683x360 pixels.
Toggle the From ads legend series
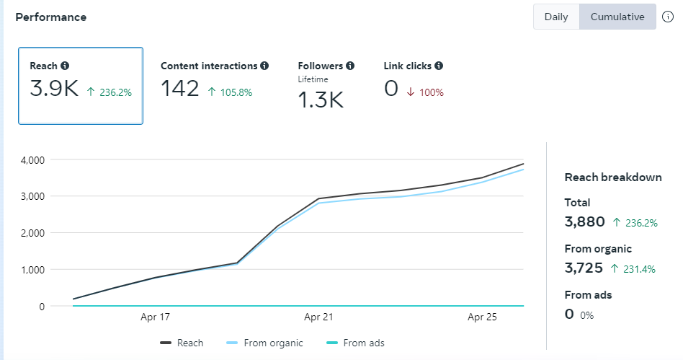(x=355, y=343)
